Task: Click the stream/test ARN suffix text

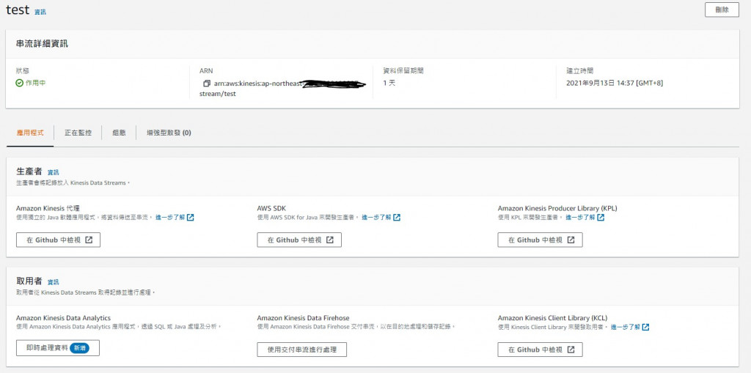Action: click(x=218, y=94)
